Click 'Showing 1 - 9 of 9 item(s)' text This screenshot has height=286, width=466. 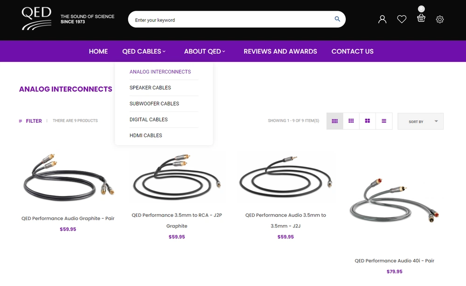[x=293, y=121]
